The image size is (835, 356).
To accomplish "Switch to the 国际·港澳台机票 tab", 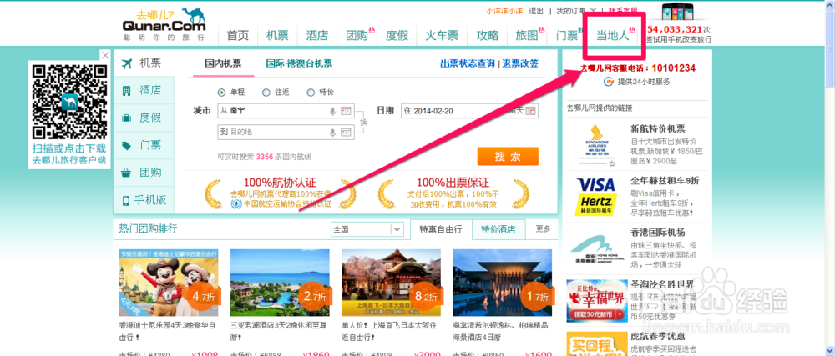I will (299, 63).
